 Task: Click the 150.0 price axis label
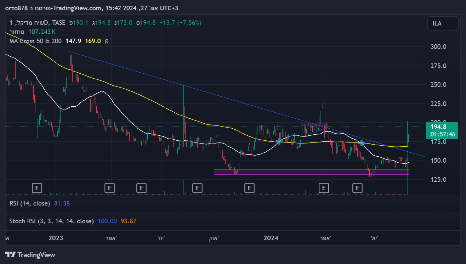[438, 161]
